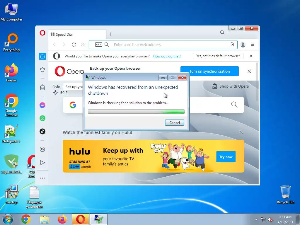Open Messenger in the sidebar
The width and height of the screenshot is (300, 225).
(x=42, y=105)
